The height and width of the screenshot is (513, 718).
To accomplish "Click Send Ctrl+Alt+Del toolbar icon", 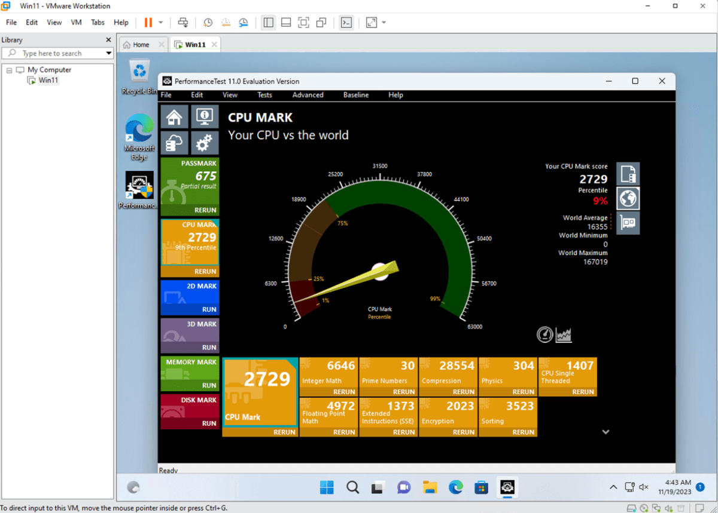I will (183, 23).
